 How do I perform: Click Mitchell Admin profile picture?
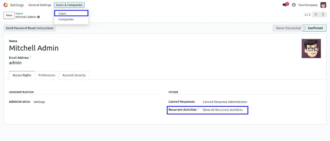[x=311, y=48]
